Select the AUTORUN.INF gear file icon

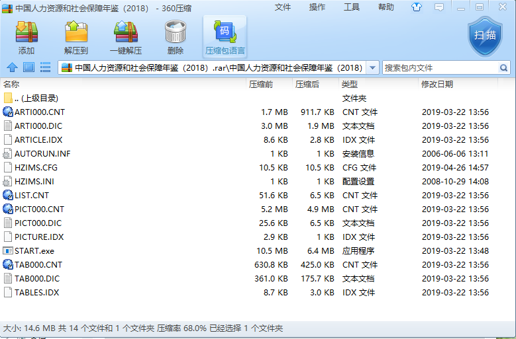[x=8, y=153]
